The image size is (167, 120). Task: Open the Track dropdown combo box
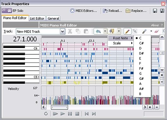click(40, 31)
